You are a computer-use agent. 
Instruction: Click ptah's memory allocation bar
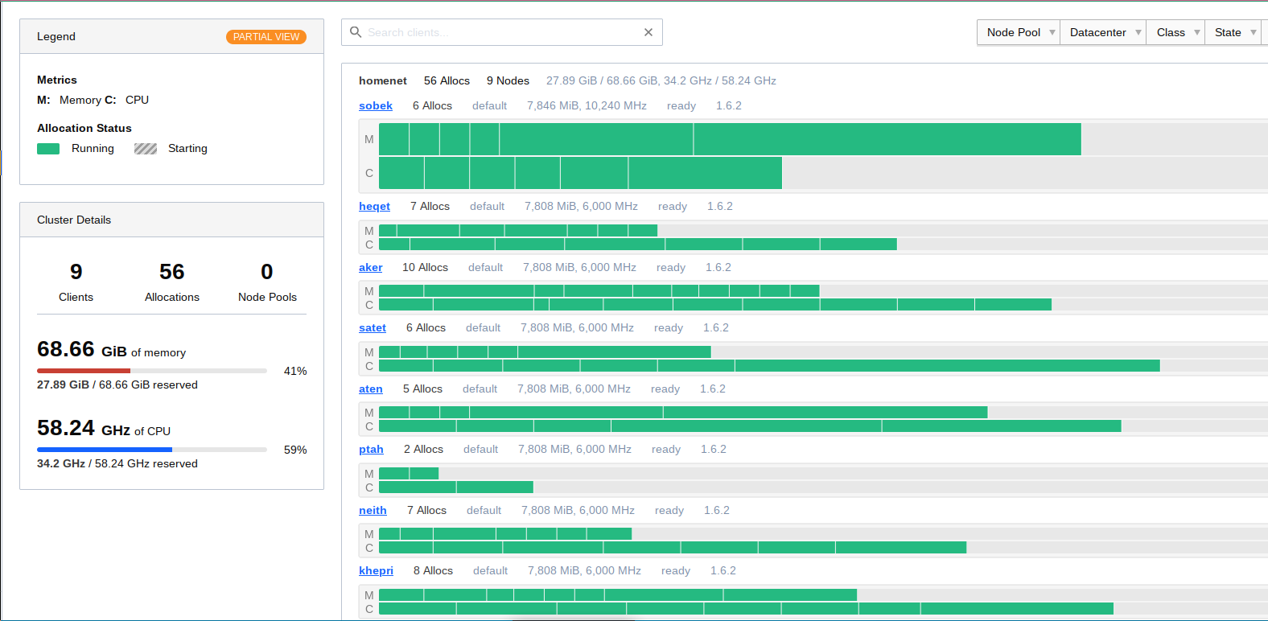pyautogui.click(x=409, y=473)
